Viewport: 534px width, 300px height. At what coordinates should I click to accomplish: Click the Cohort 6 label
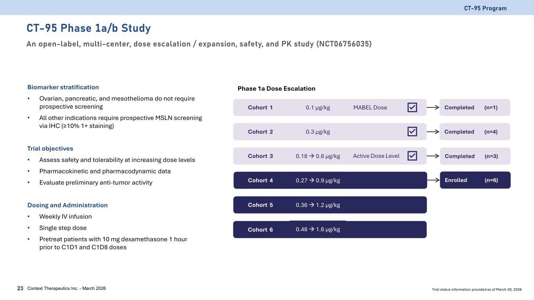click(x=260, y=230)
